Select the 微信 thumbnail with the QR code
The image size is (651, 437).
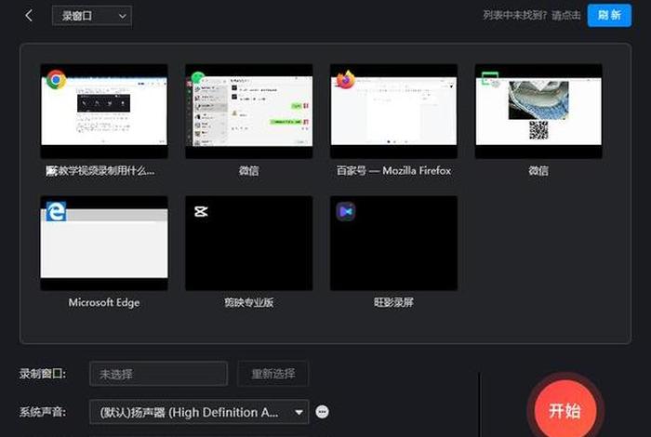tap(538, 111)
